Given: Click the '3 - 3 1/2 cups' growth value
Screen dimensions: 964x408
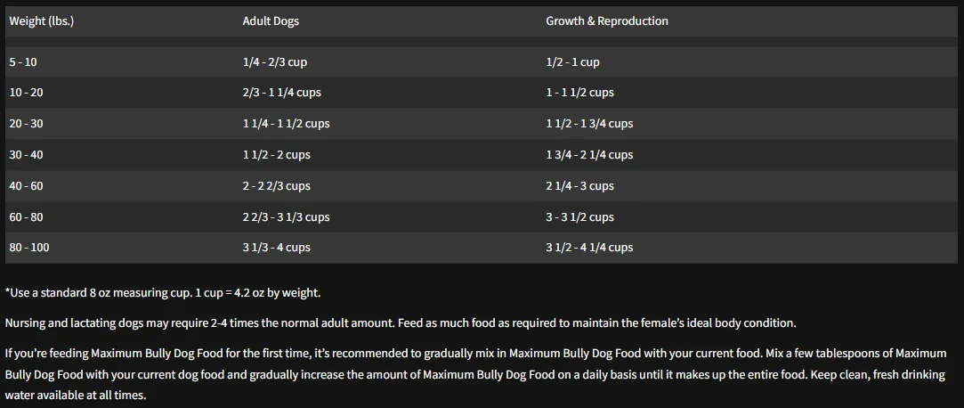Looking at the screenshot, I should 579,217.
